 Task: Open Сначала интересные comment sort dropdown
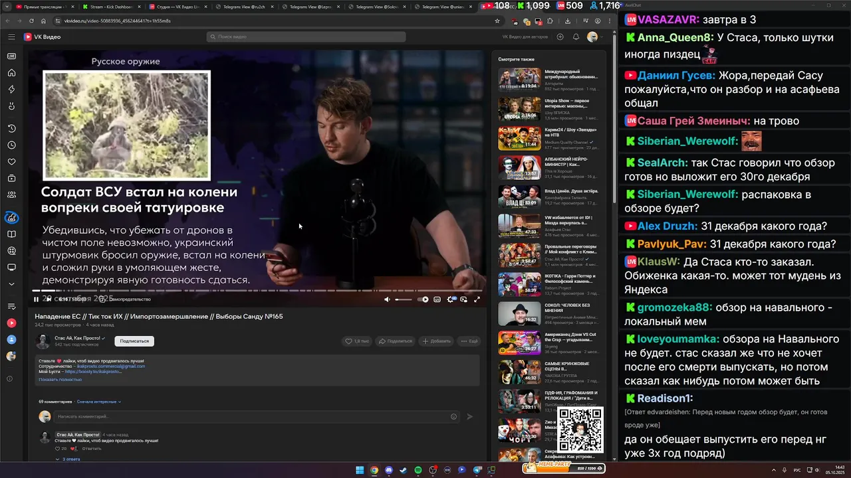(98, 402)
